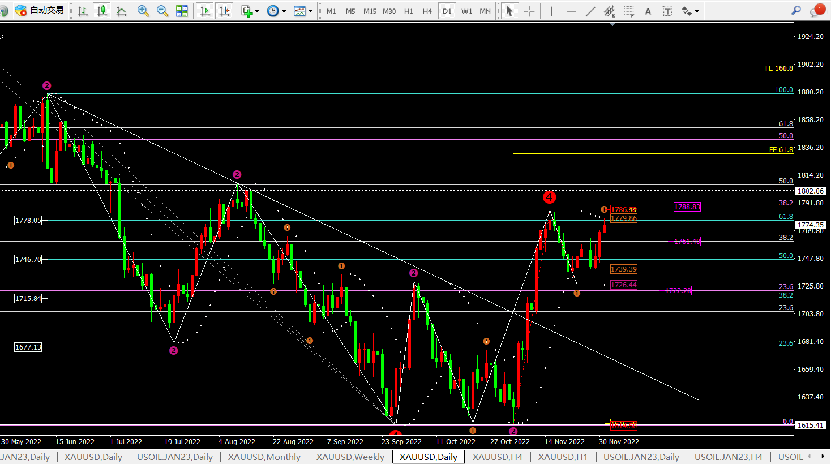This screenshot has width=831, height=464.
Task: Select the MN monthly timeframe
Action: tap(485, 11)
